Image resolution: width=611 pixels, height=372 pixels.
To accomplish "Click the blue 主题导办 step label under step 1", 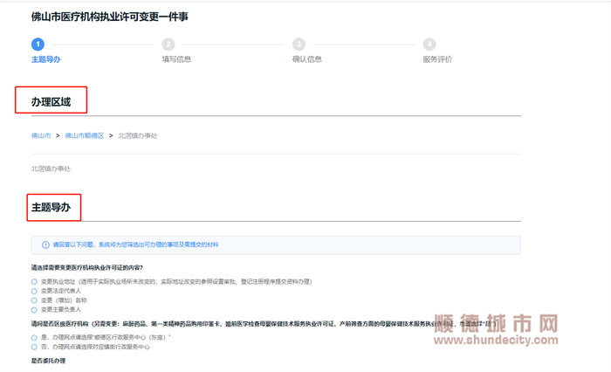I will [x=45, y=59].
